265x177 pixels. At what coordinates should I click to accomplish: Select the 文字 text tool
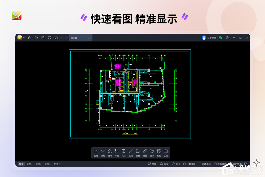click(x=124, y=153)
